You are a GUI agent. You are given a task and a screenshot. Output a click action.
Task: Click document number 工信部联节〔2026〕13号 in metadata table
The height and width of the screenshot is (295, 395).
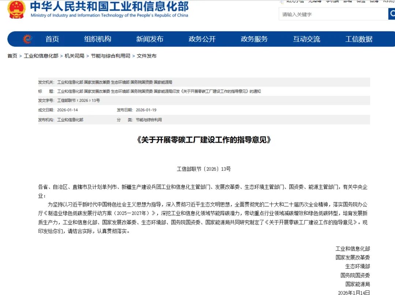(79, 100)
